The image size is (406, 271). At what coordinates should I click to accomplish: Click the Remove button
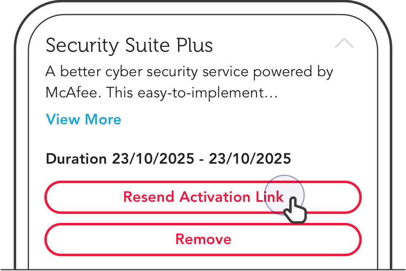point(203,240)
